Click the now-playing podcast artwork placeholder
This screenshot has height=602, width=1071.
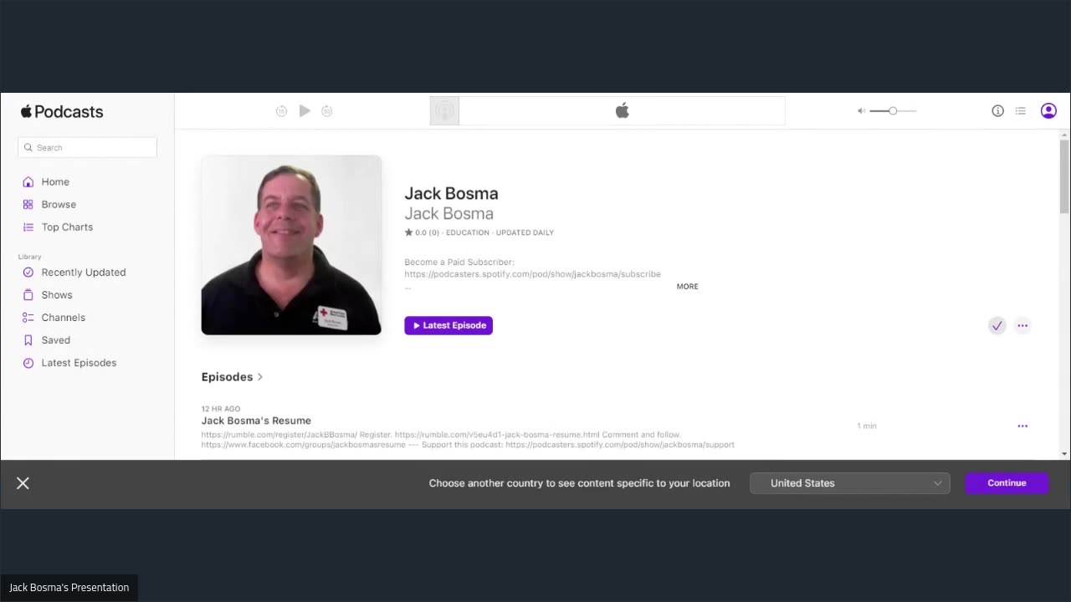tap(444, 110)
